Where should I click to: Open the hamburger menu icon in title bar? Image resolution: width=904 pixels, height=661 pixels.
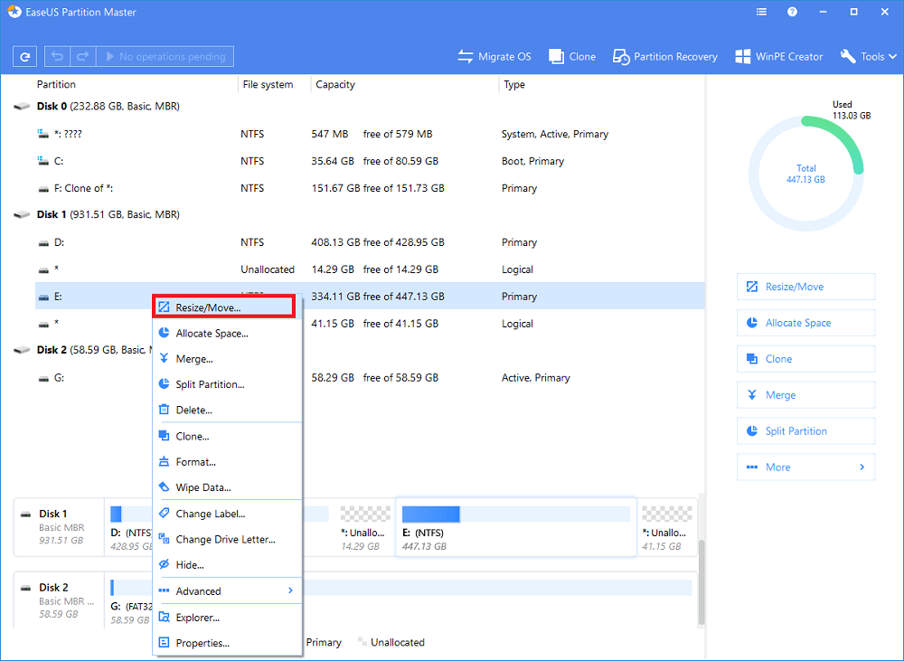(761, 12)
